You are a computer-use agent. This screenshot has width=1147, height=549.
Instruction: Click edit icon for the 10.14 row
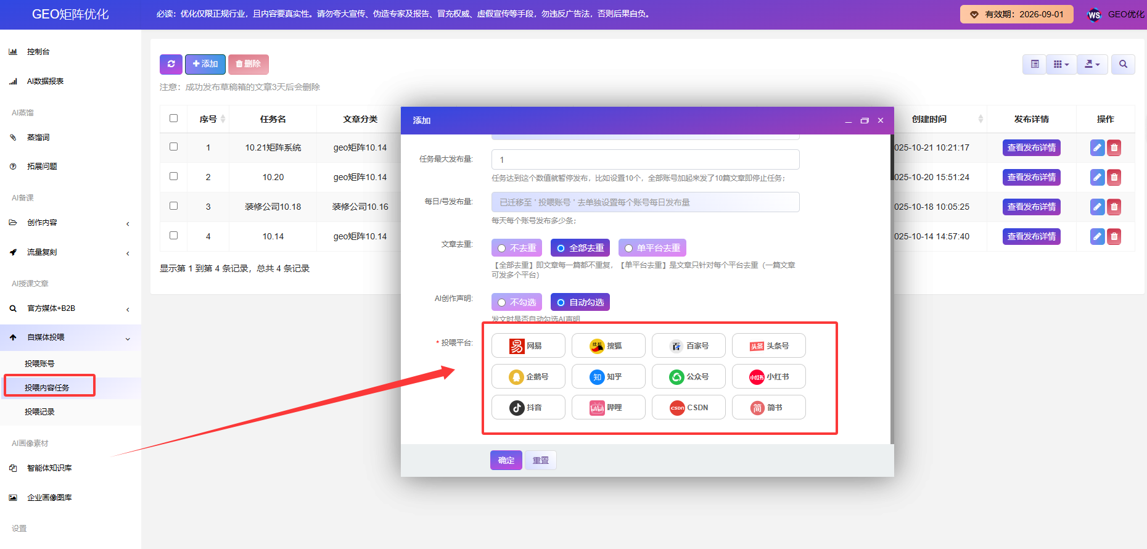tap(1097, 237)
